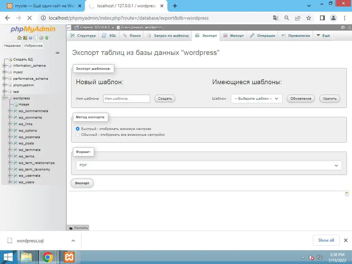Open the Запрос по шаблону tab

(x=168, y=35)
